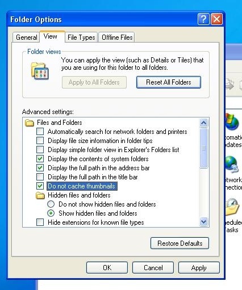The height and width of the screenshot is (290, 242).
Task: Click the Cancel button
Action: (153, 267)
